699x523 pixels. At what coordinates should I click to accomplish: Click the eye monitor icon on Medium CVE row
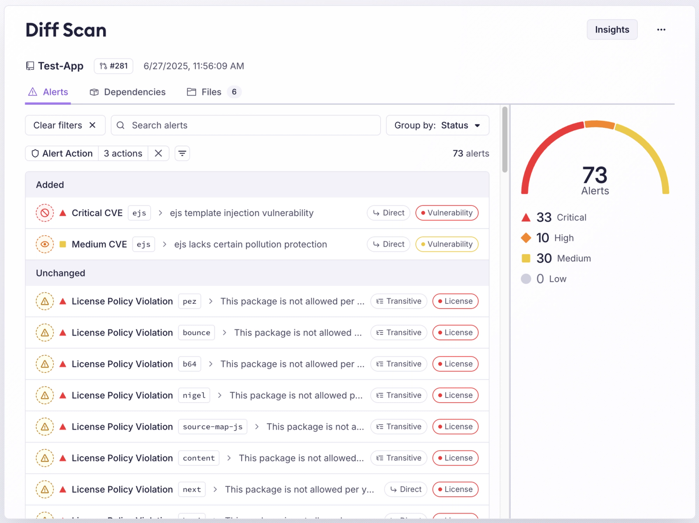pos(45,244)
